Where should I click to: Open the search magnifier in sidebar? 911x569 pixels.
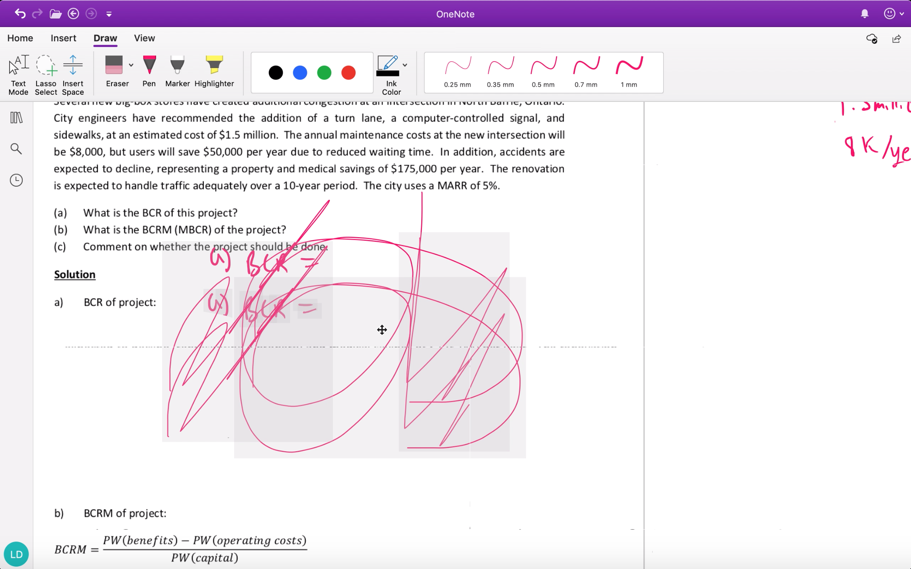point(16,149)
